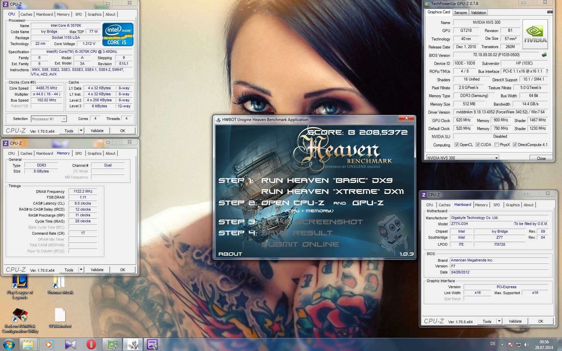Image resolution: width=562 pixels, height=351 pixels.
Task: Launch Opera browser from taskbar
Action: point(91,344)
